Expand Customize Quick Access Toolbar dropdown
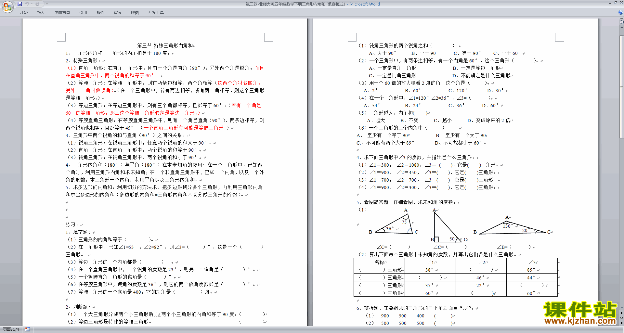 point(47,4)
